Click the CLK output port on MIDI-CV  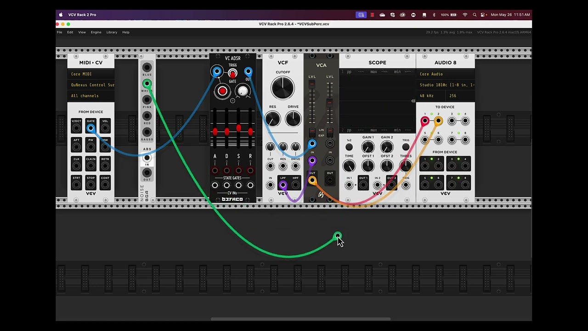76,165
